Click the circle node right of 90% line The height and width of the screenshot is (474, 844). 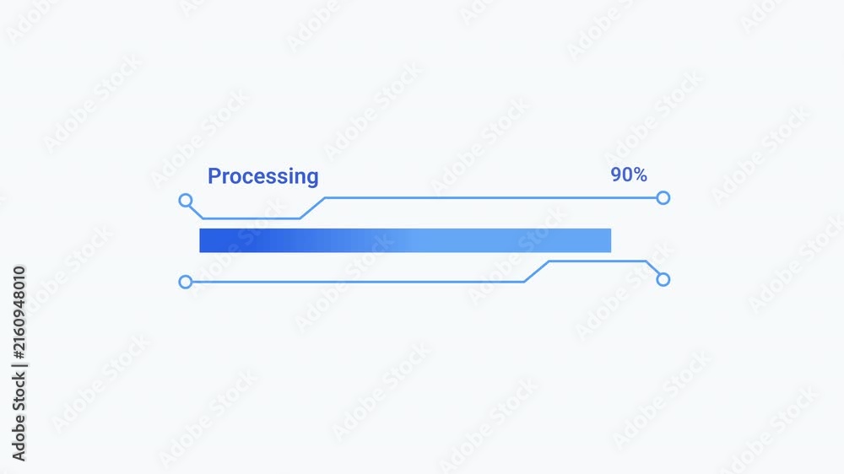663,198
